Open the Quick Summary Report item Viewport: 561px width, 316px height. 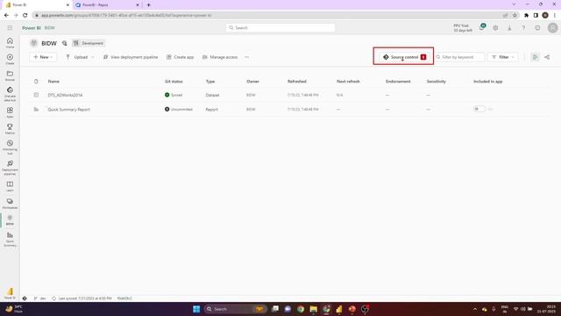[x=68, y=109]
